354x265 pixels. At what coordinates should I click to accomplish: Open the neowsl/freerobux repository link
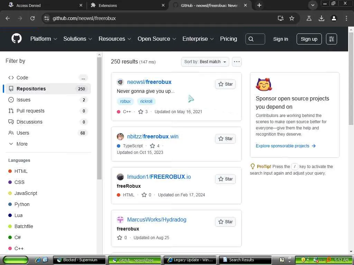(x=149, y=82)
